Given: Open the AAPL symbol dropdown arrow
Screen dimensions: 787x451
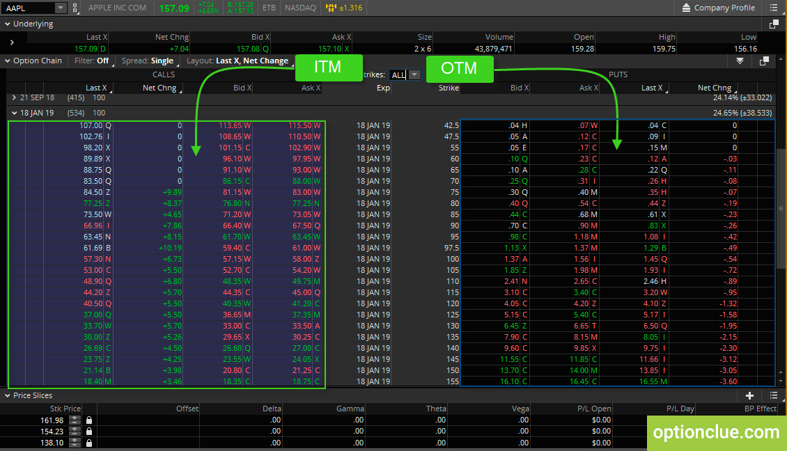Looking at the screenshot, I should [60, 8].
